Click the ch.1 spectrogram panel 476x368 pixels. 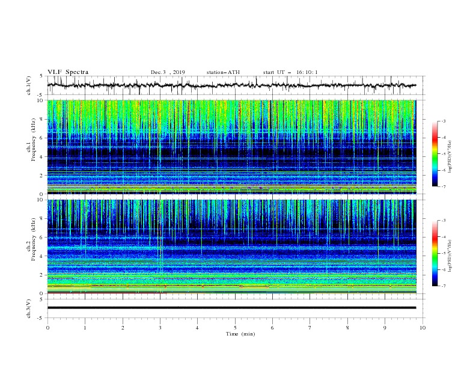231,147
